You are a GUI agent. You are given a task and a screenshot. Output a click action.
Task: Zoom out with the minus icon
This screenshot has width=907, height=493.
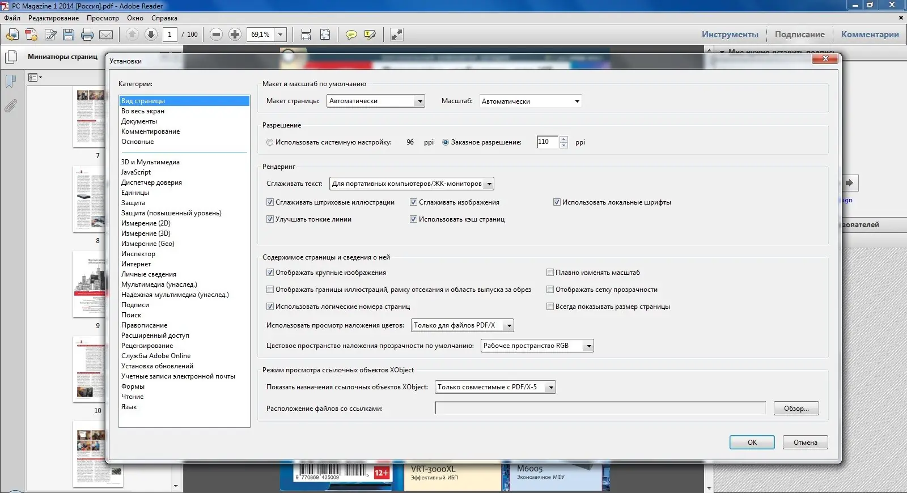point(216,35)
